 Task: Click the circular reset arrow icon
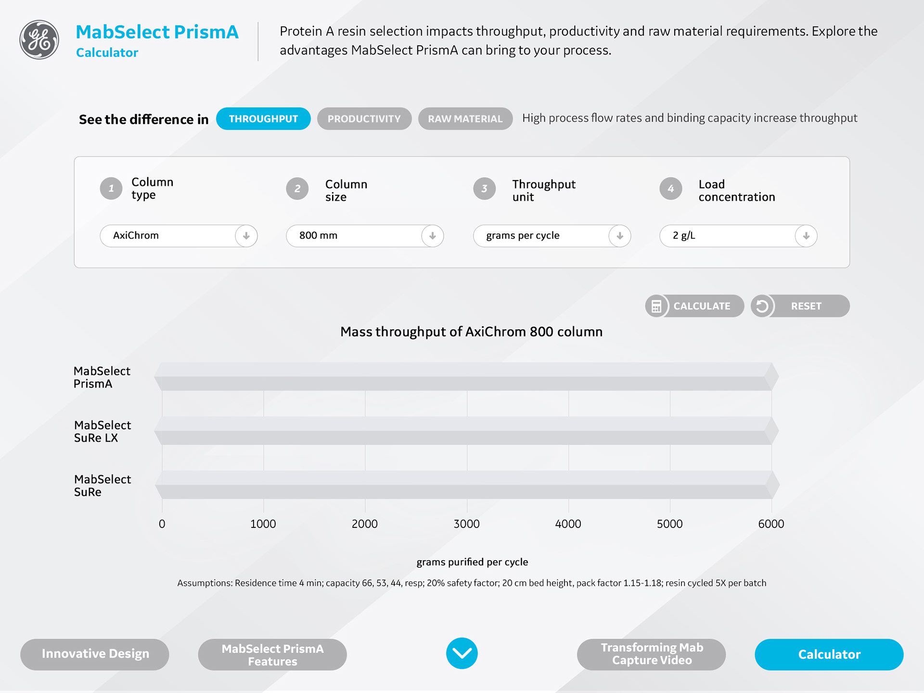coord(762,306)
